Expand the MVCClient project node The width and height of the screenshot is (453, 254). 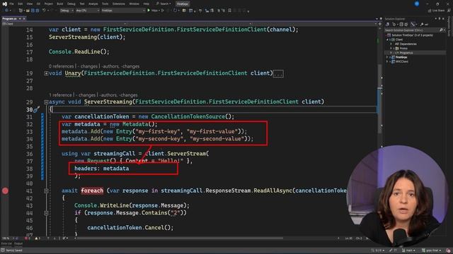click(x=388, y=61)
